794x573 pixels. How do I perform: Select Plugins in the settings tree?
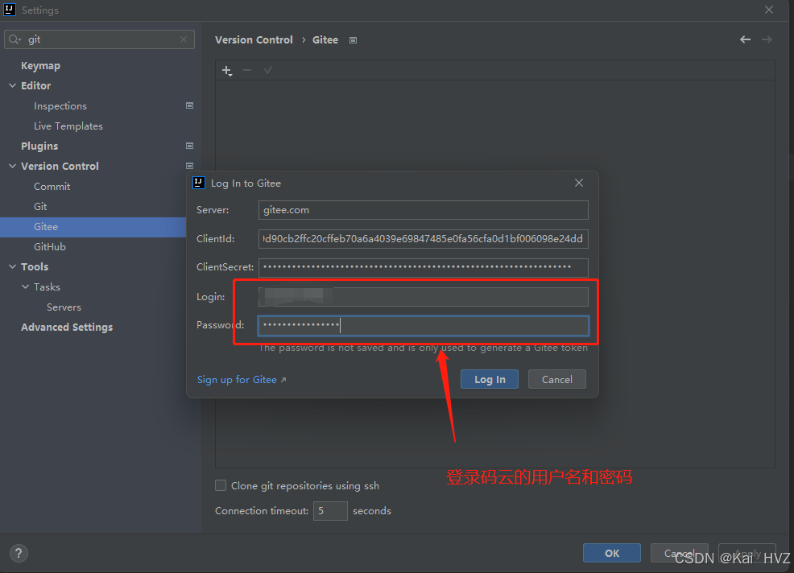click(x=39, y=146)
